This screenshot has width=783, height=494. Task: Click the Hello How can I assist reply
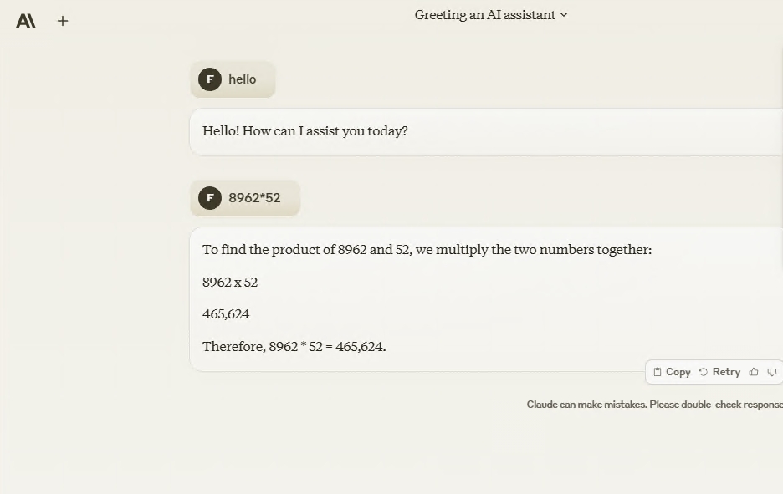305,131
